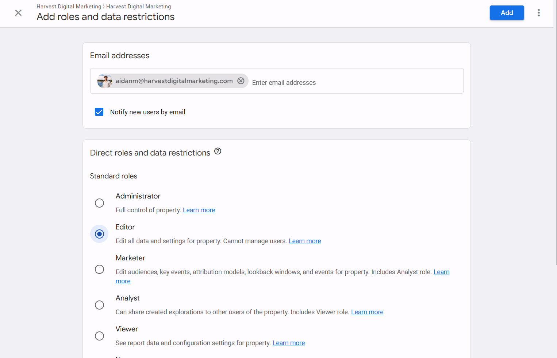Select the Administrator role radio button
Viewport: 557px width, 358px height.
pos(99,203)
